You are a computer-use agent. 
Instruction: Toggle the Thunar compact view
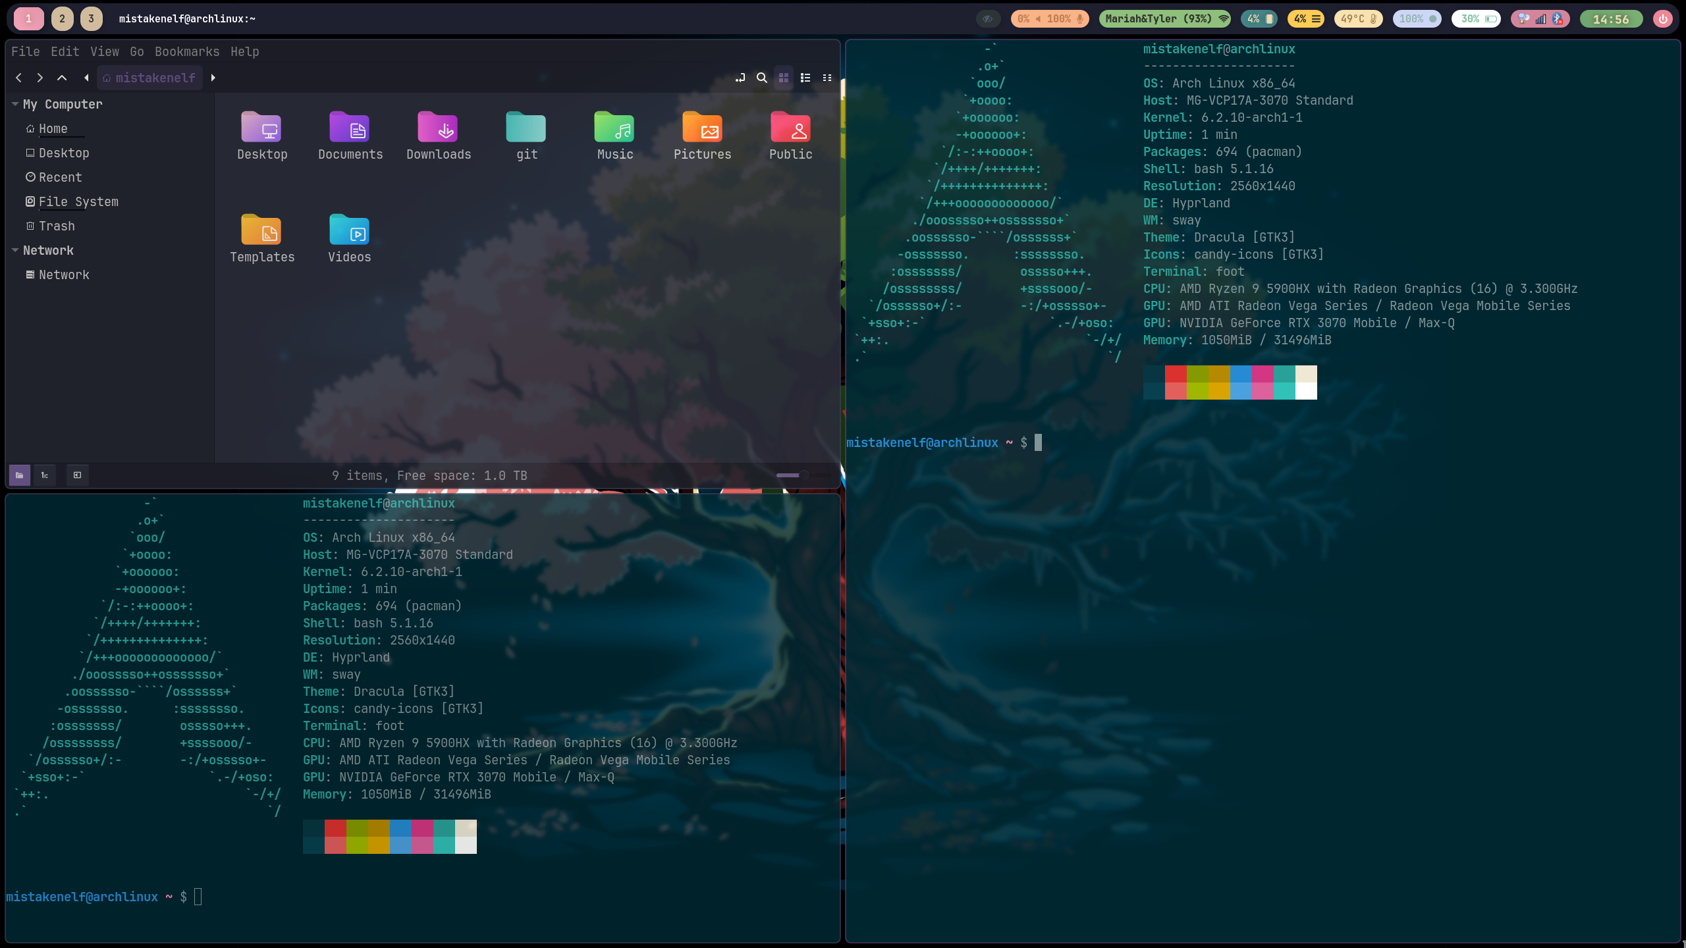click(x=828, y=78)
